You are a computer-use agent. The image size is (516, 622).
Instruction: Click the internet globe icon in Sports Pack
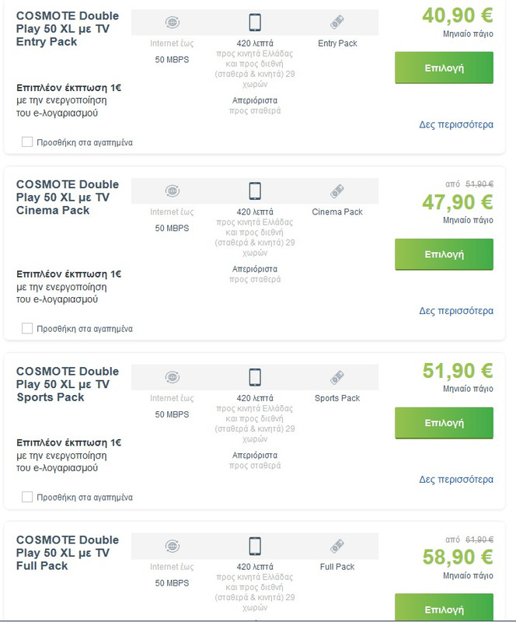pos(173,377)
